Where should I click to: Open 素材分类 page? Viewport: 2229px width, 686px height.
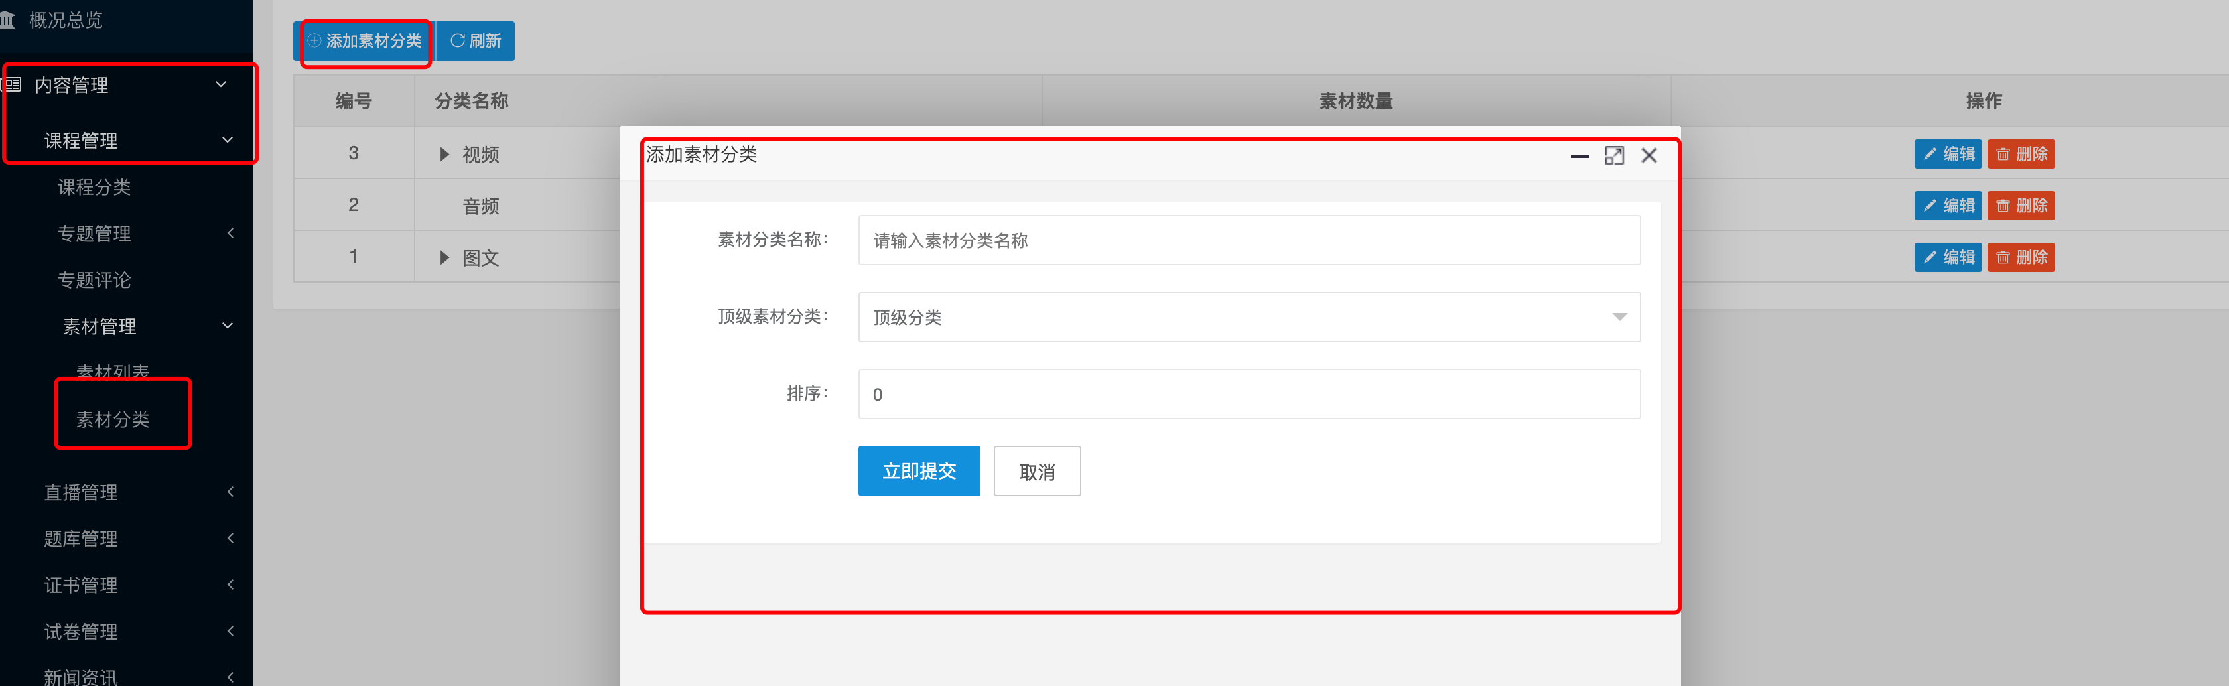pos(113,419)
